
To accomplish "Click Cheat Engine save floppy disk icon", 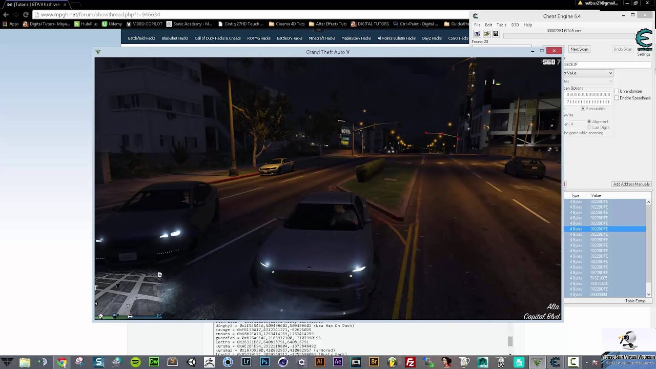I will (x=496, y=34).
